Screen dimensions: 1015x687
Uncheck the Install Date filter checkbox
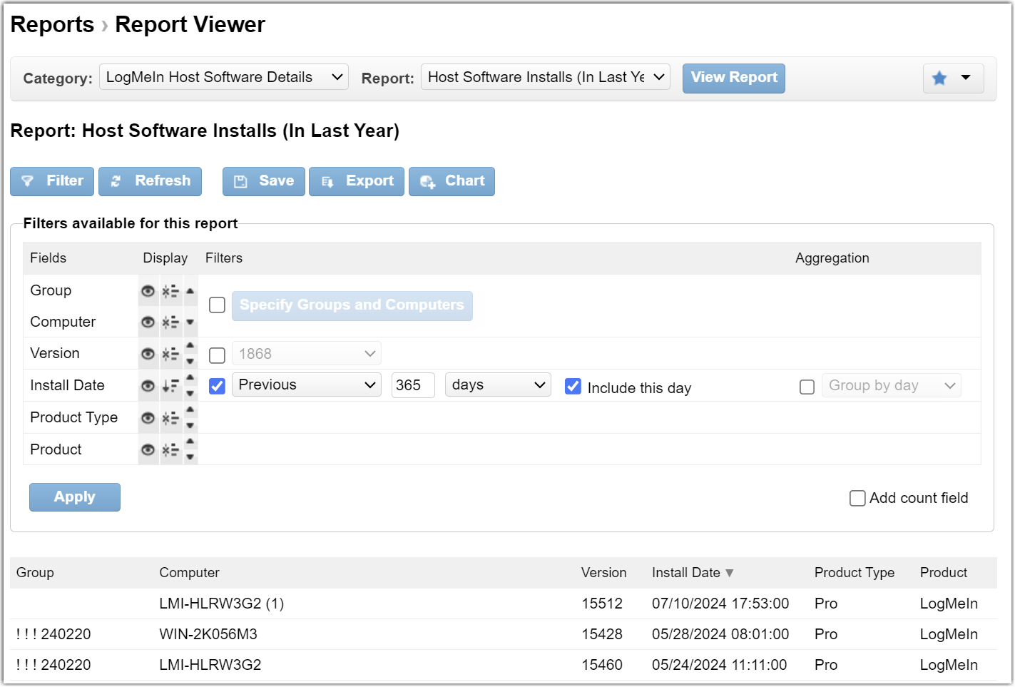pyautogui.click(x=217, y=386)
